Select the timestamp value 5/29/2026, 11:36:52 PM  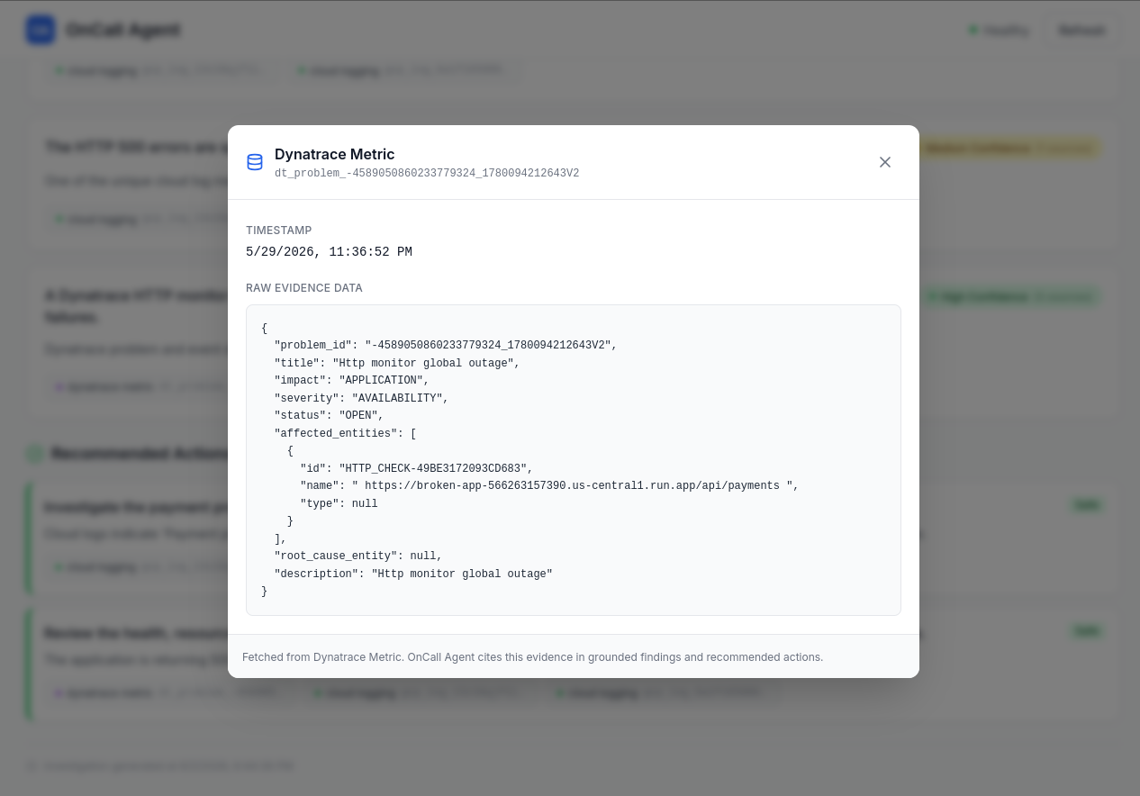pos(329,252)
